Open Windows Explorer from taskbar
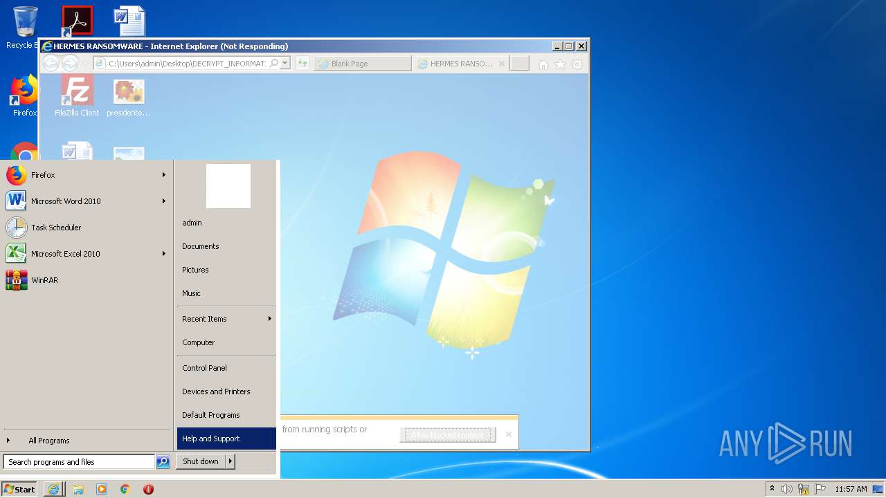This screenshot has width=886, height=498. [x=78, y=489]
